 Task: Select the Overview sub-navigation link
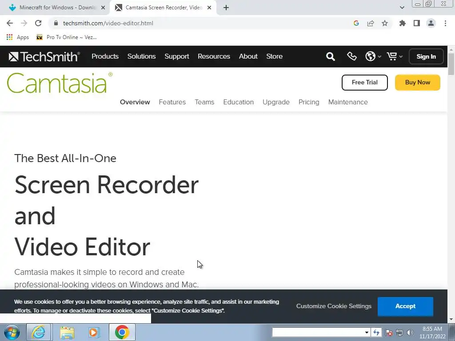tap(135, 102)
